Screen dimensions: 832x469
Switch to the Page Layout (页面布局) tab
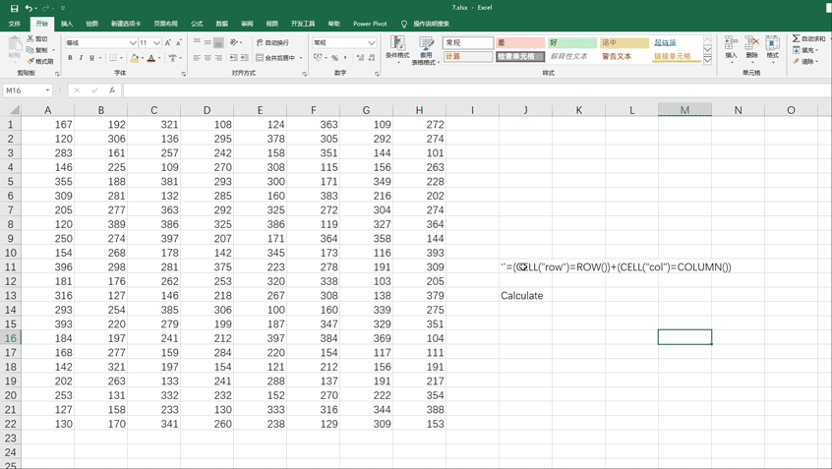click(x=165, y=24)
